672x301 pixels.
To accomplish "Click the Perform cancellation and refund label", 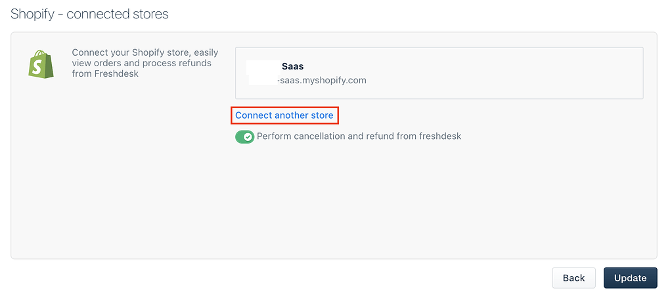I will pos(359,136).
